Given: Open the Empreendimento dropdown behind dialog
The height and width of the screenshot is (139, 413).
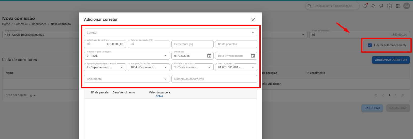Looking at the screenshot, I should click(41, 35).
